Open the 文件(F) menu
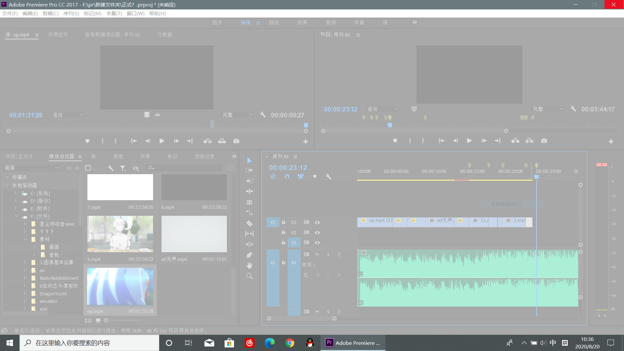 (x=10, y=13)
